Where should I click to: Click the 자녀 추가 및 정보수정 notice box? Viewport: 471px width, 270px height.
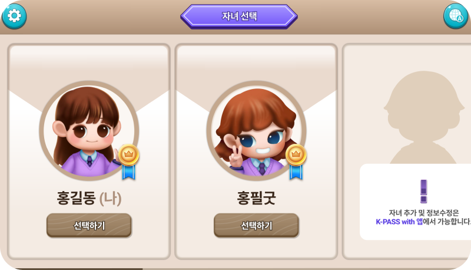[416, 202]
